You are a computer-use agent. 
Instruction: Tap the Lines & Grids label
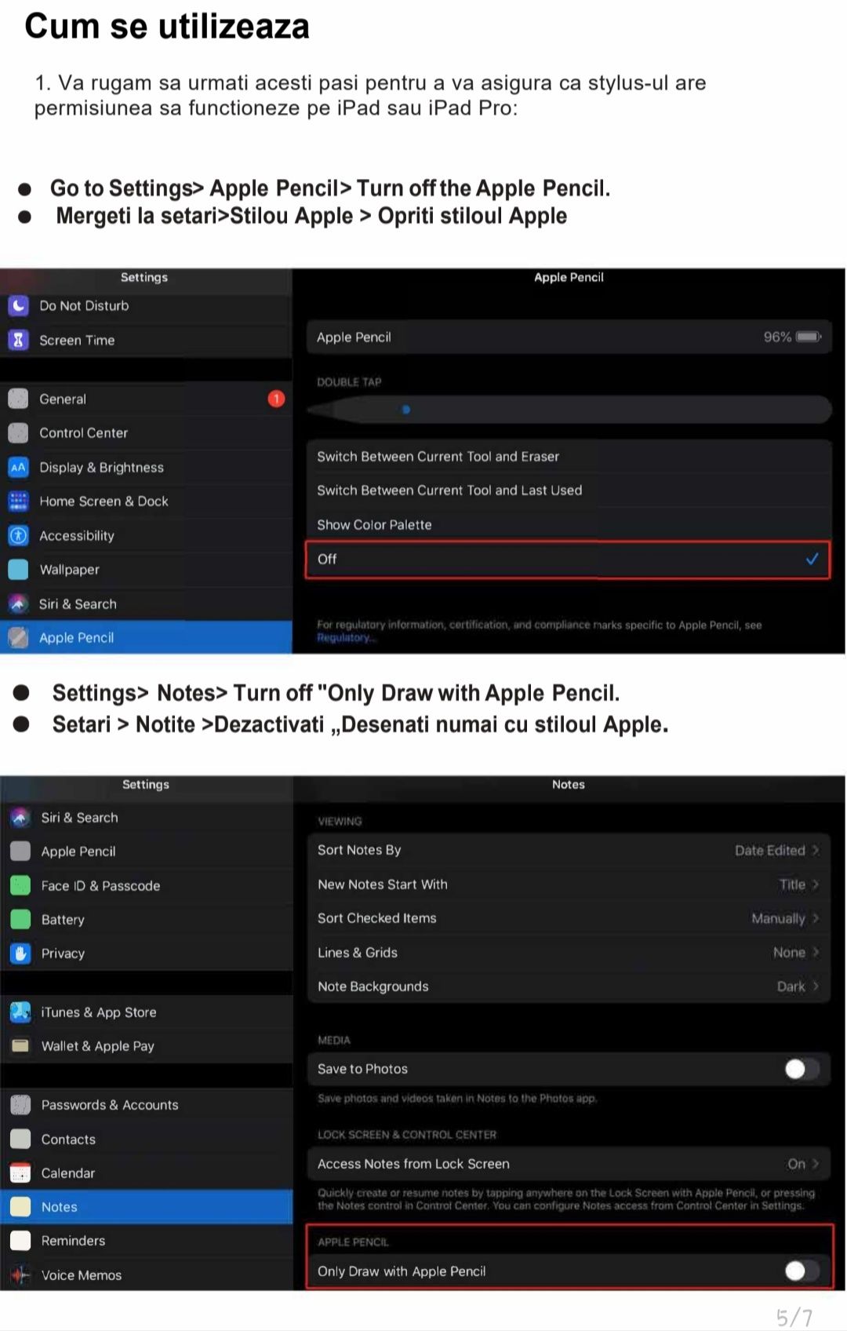[x=358, y=952]
